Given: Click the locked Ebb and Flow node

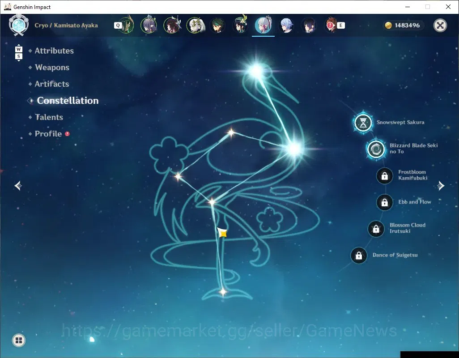Looking at the screenshot, I should coord(385,202).
